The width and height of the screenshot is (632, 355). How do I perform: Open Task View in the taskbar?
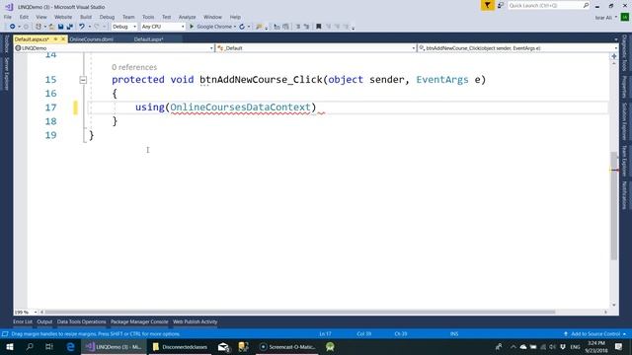click(x=49, y=346)
